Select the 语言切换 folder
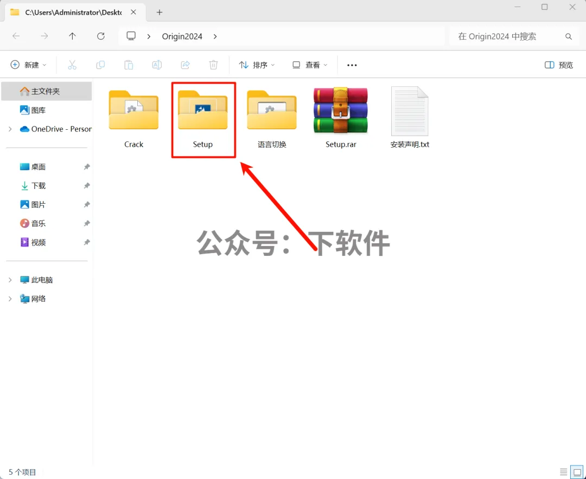 pos(272,119)
